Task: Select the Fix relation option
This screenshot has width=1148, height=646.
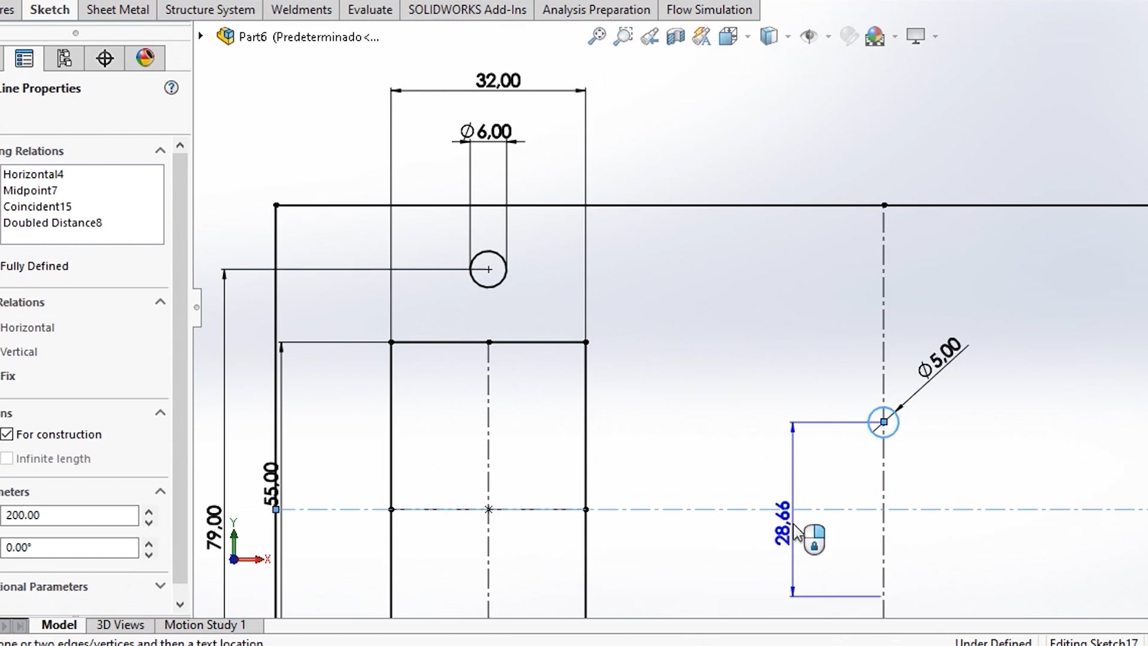Action: coord(8,376)
